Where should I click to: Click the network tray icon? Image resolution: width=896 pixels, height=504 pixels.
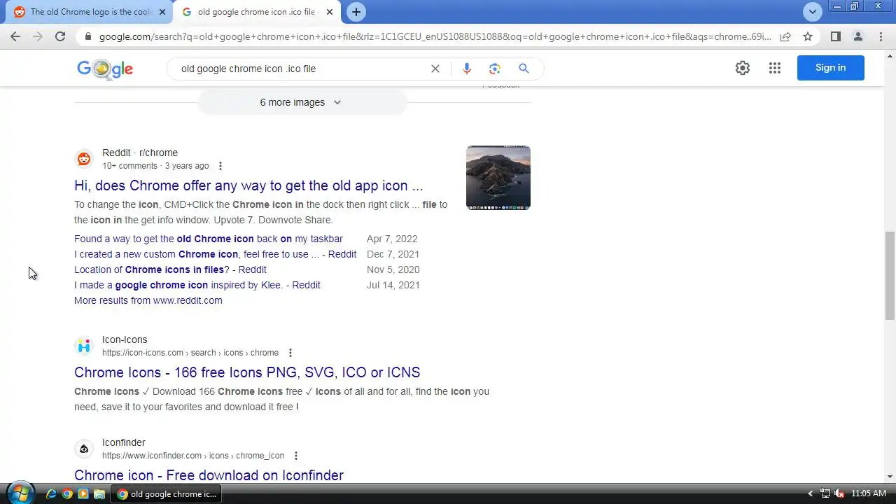[825, 493]
